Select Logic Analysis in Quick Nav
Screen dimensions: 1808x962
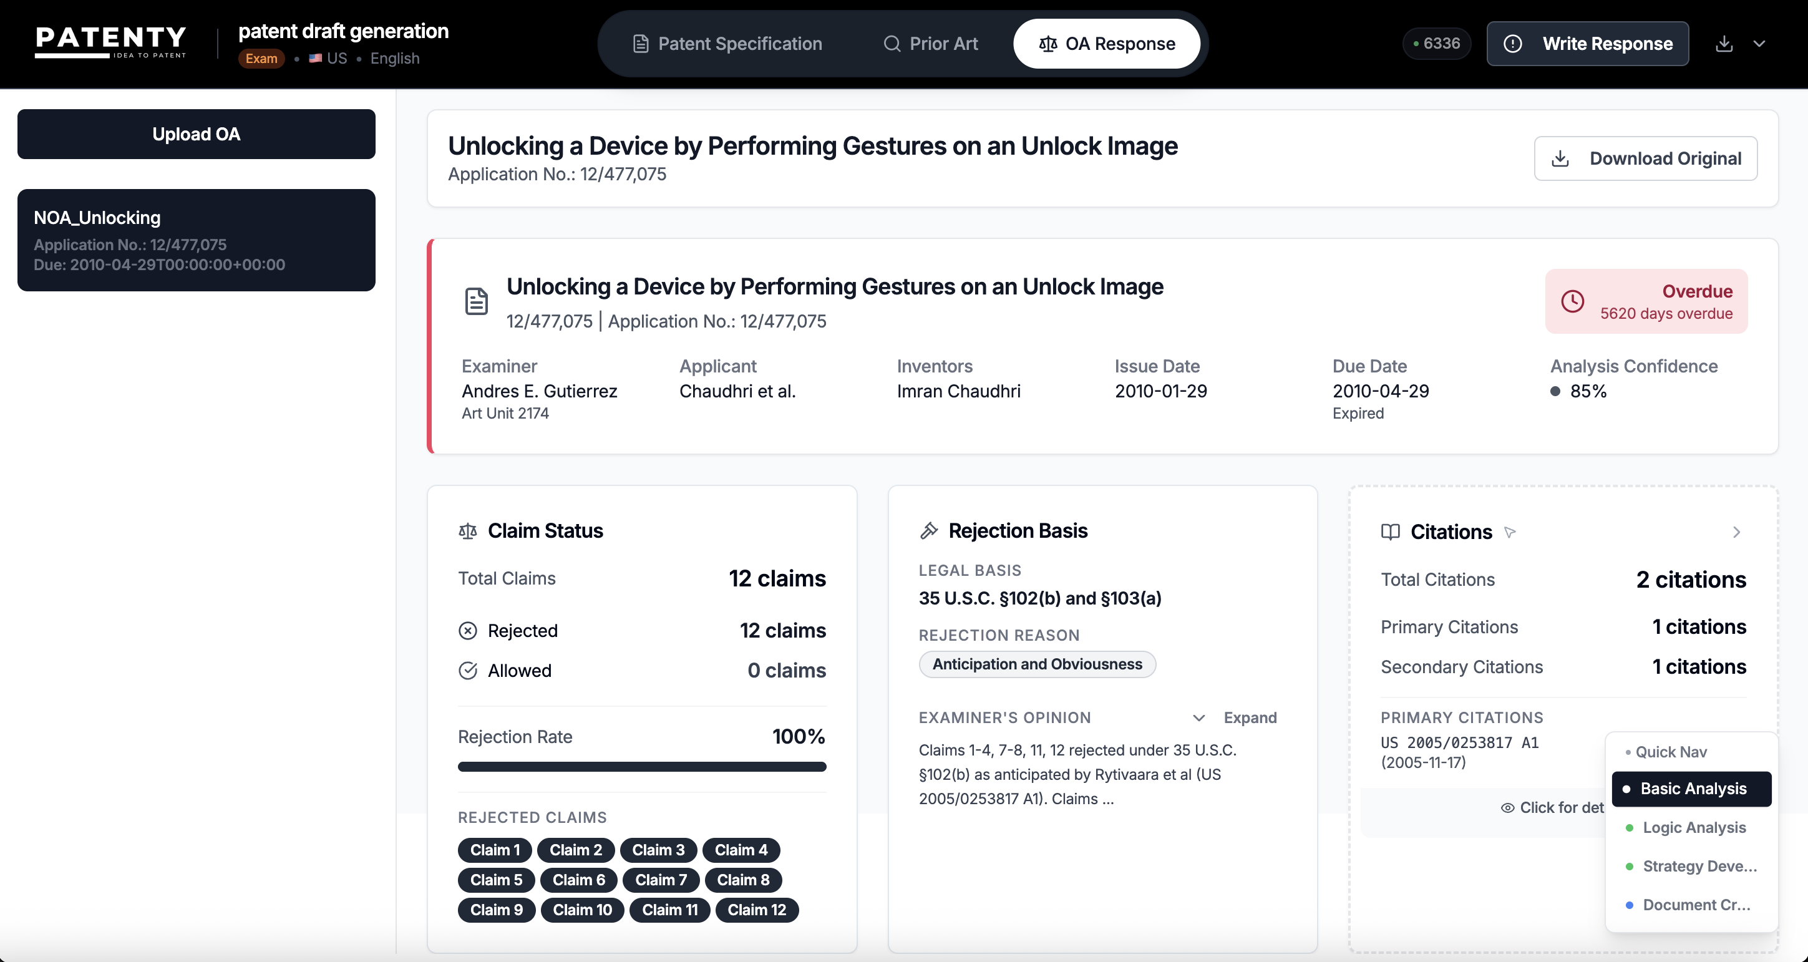point(1693,827)
